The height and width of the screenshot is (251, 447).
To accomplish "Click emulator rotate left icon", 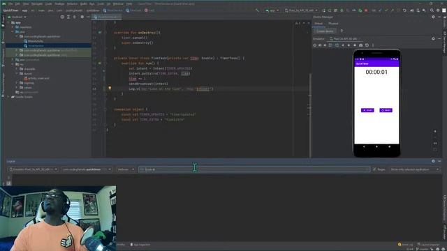I will pos(330,45).
